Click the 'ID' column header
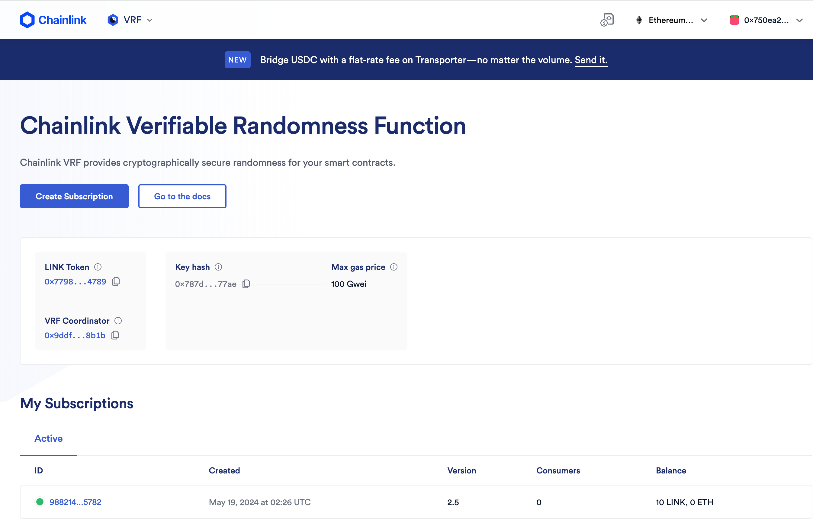 (x=39, y=471)
